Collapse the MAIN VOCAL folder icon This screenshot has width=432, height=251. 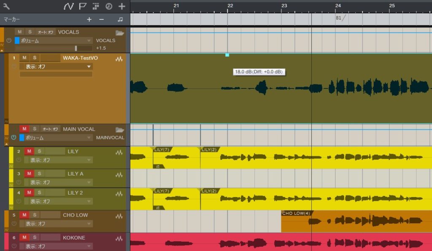coord(119,130)
